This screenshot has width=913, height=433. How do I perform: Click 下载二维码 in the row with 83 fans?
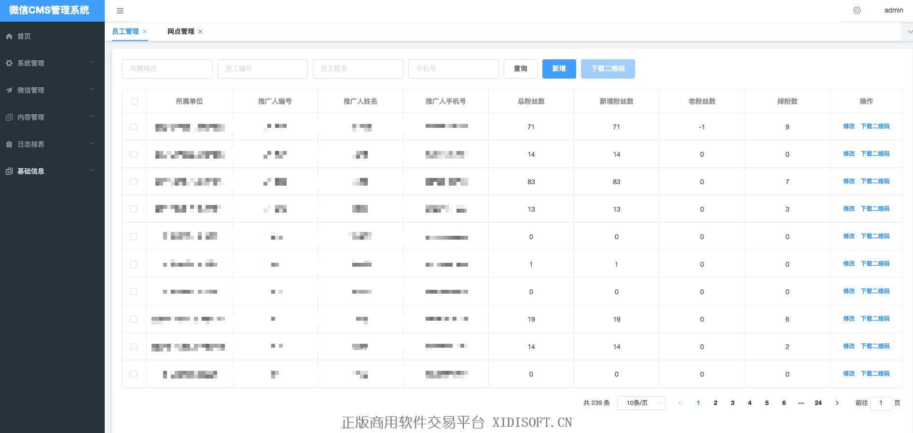click(875, 181)
